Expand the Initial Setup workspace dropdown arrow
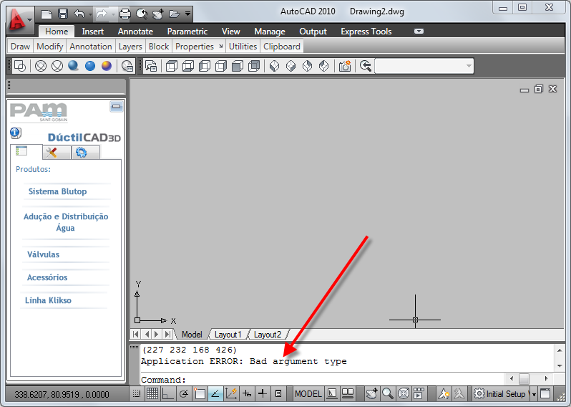 click(534, 394)
